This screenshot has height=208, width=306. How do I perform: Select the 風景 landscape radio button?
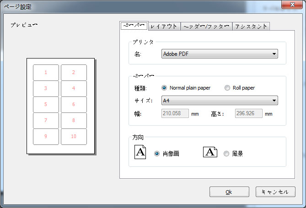click(226, 154)
